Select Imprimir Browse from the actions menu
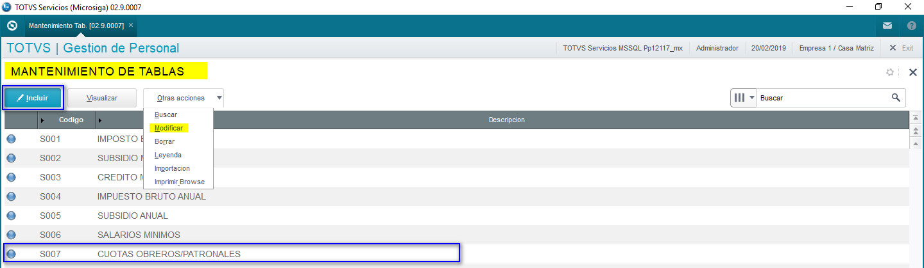This screenshot has width=924, height=268. click(180, 182)
